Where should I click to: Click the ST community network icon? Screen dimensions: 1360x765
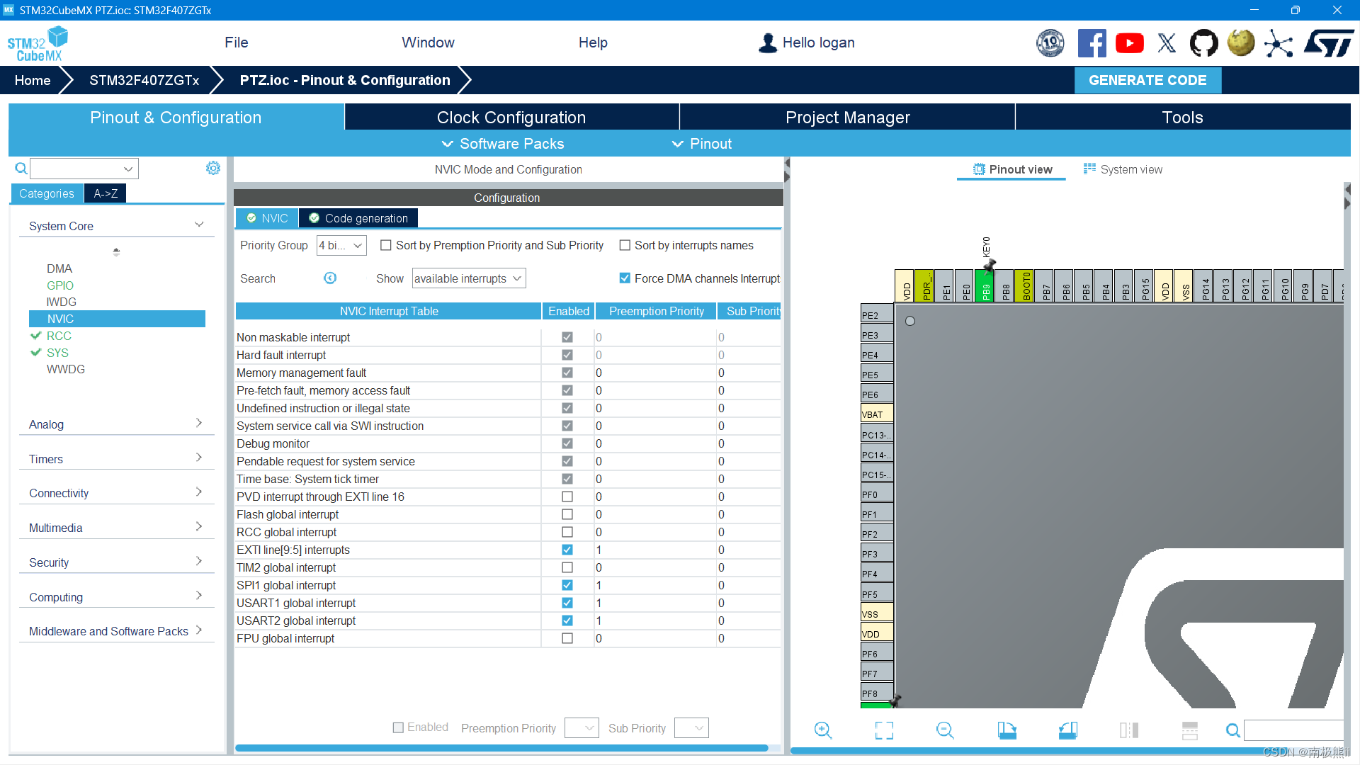1279,43
